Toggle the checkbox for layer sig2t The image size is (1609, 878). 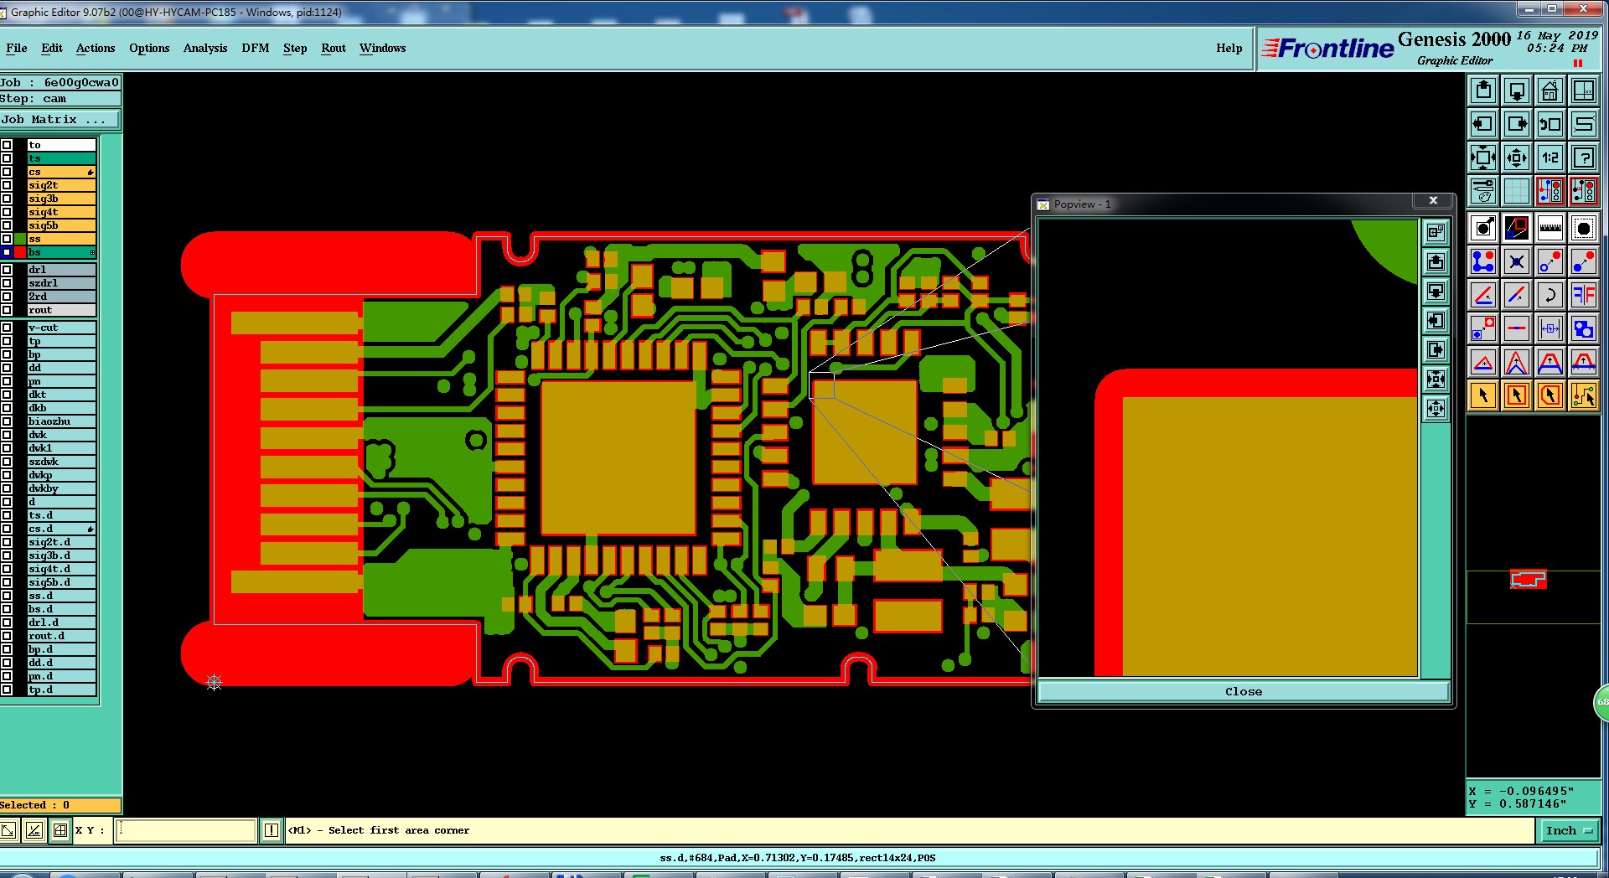tap(7, 185)
